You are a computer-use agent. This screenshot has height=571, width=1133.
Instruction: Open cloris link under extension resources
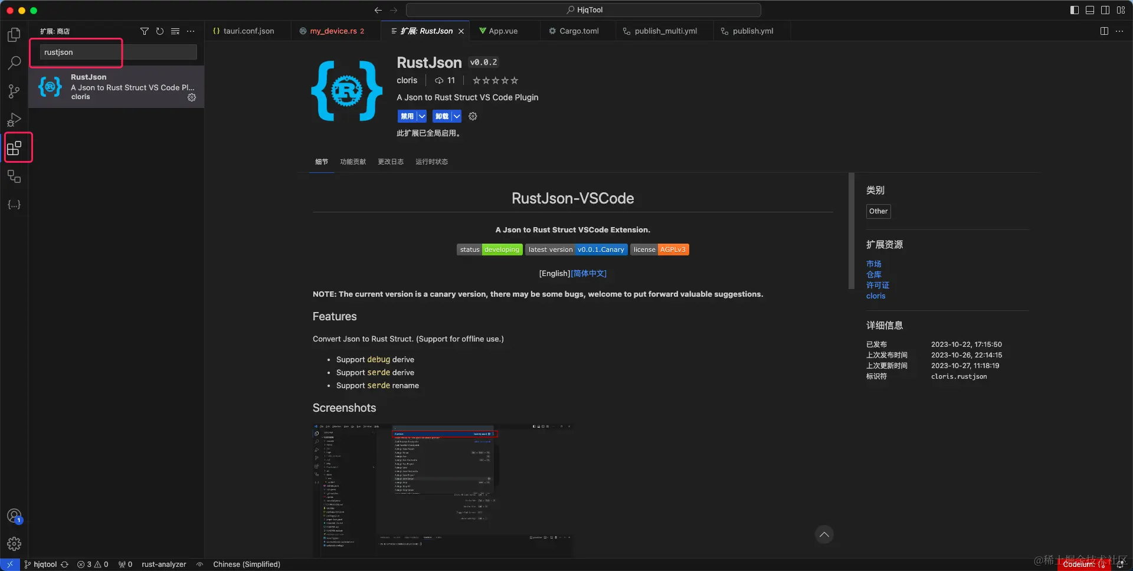(x=876, y=296)
